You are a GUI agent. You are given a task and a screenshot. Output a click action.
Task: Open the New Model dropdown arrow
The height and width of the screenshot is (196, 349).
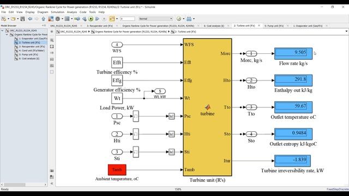click(8, 19)
